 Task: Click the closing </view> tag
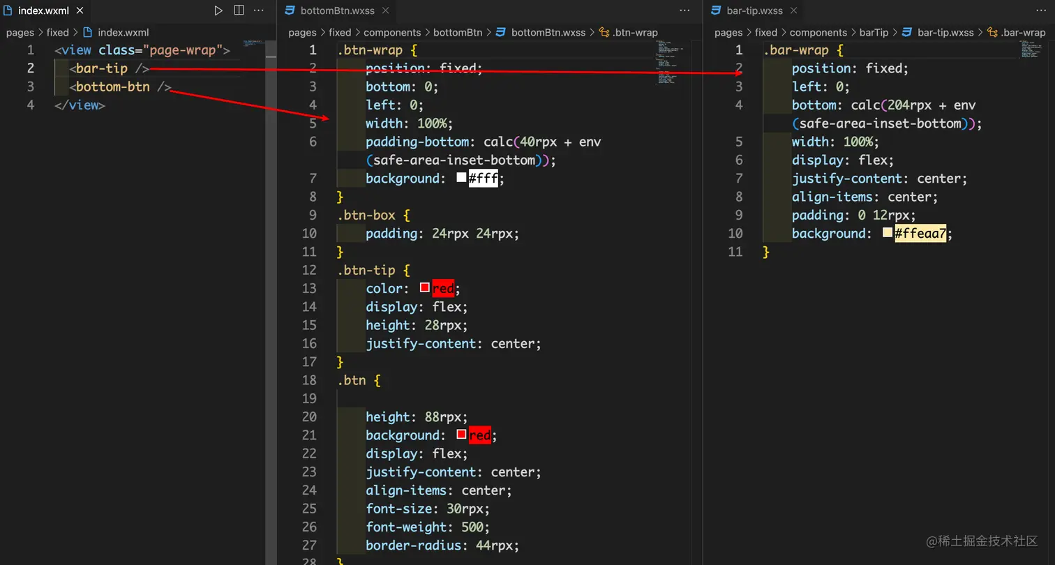80,105
